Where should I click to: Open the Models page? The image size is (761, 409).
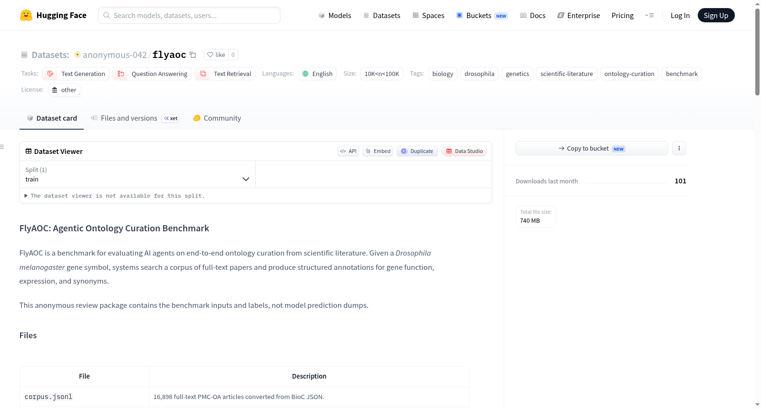click(335, 15)
